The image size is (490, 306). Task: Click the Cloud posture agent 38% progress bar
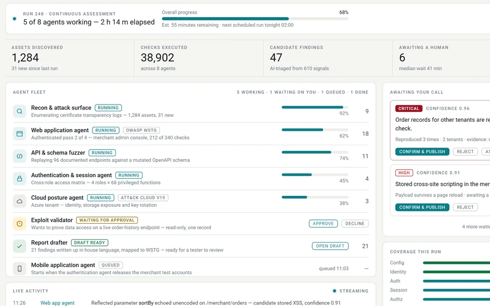[315, 197]
